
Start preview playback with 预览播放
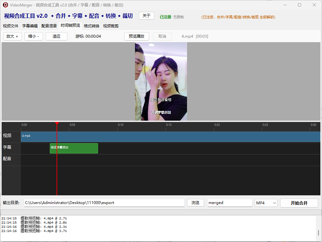pyautogui.click(x=136, y=36)
